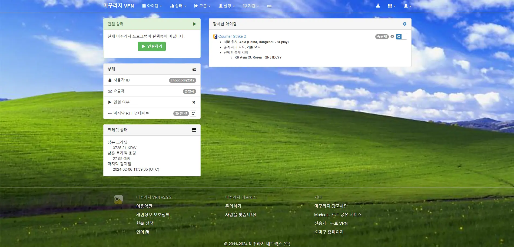Image resolution: width=514 pixels, height=247 pixels.
Task: Open the 문의하기 link
Action: (x=233, y=206)
